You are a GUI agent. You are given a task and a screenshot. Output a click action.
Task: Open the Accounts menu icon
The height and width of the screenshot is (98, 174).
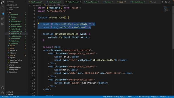[2, 88]
